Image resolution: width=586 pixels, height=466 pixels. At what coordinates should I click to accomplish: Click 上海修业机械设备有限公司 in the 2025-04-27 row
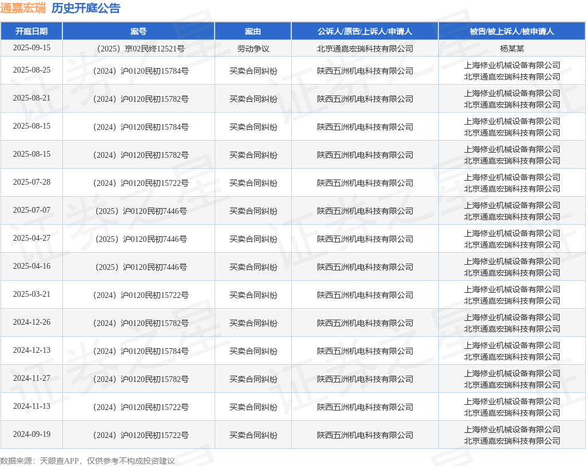(x=512, y=233)
